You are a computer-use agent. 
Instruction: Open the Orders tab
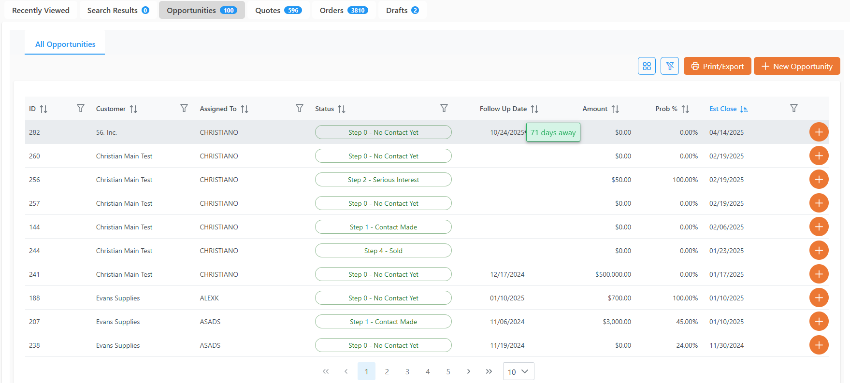click(x=344, y=10)
